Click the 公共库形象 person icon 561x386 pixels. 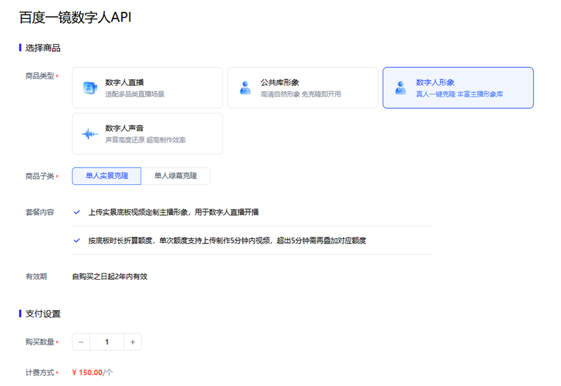click(x=245, y=88)
